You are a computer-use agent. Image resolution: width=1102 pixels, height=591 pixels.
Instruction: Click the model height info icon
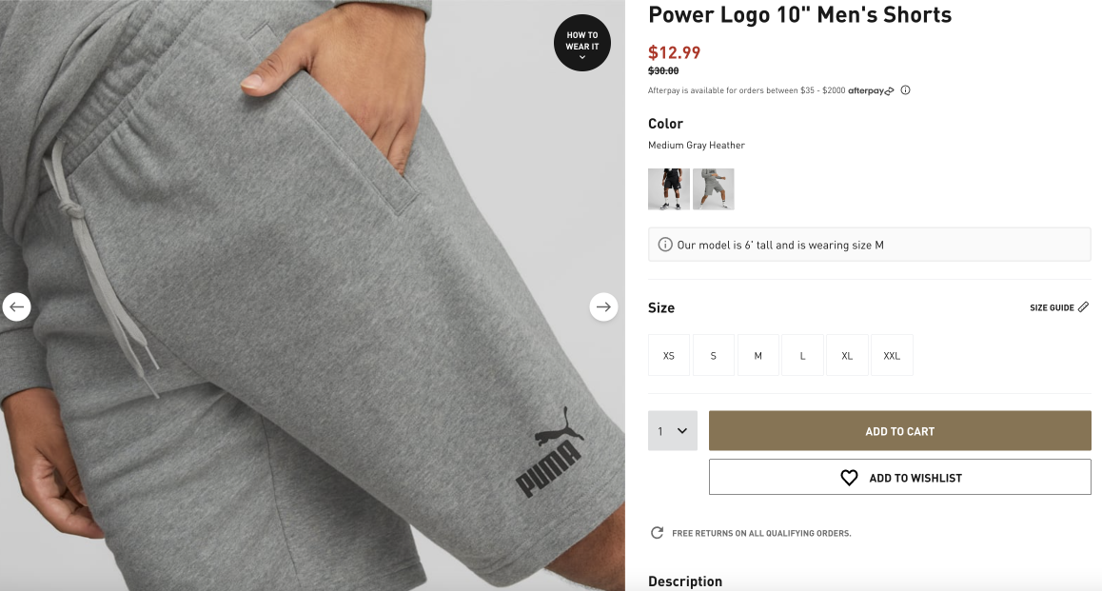pos(665,245)
